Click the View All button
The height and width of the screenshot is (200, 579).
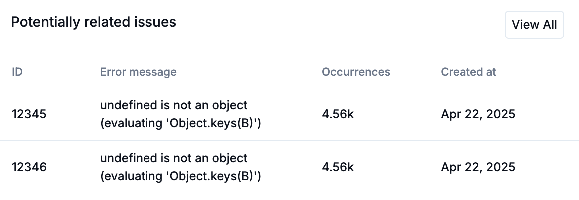(x=534, y=25)
